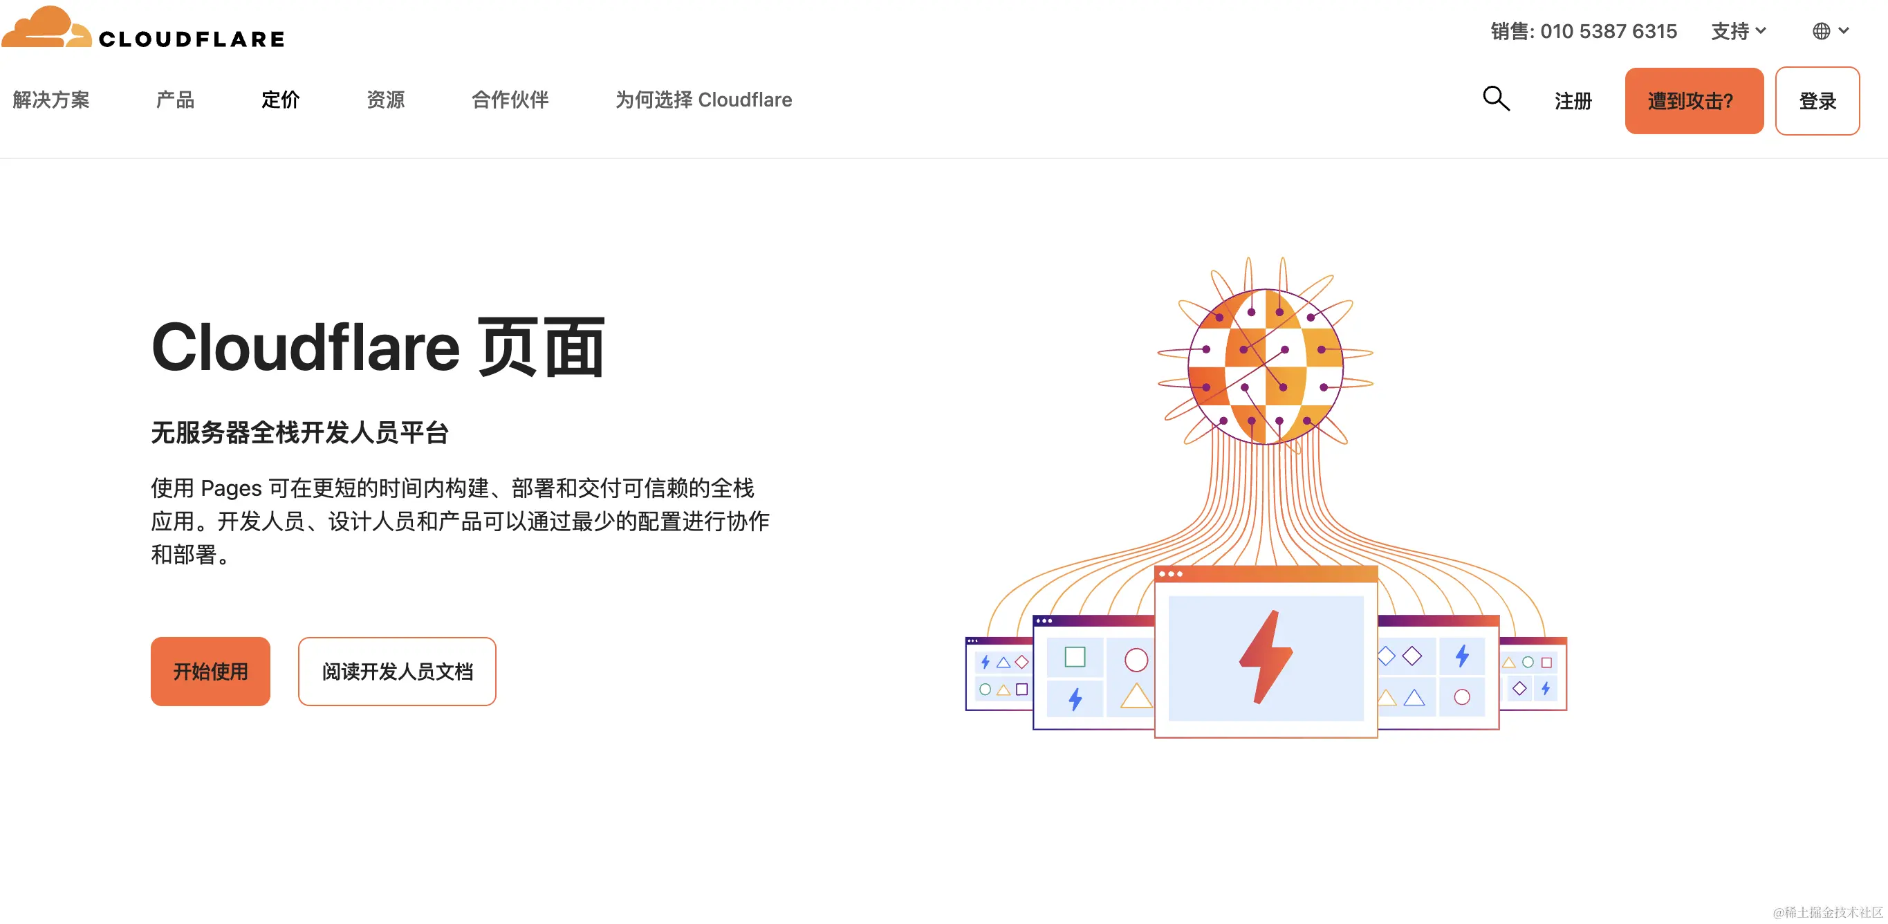Click the blue lightning bolt tile below the green square
The height and width of the screenshot is (924, 1888).
(1075, 699)
